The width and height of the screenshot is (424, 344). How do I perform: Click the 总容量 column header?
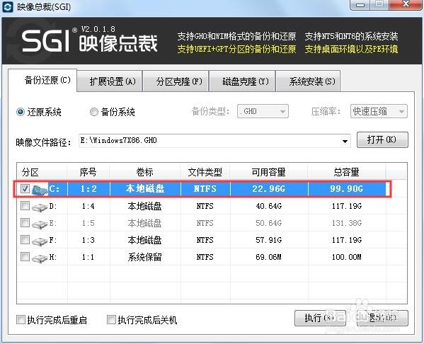347,172
